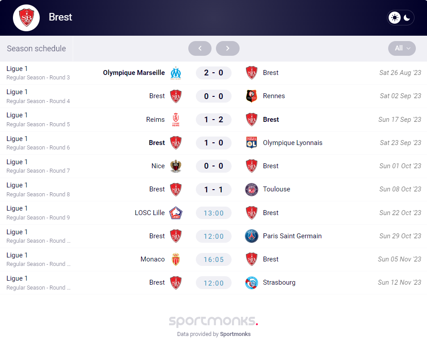This screenshot has height=340, width=427.
Task: Select the Marseille 2 - 0 score
Action: point(214,73)
